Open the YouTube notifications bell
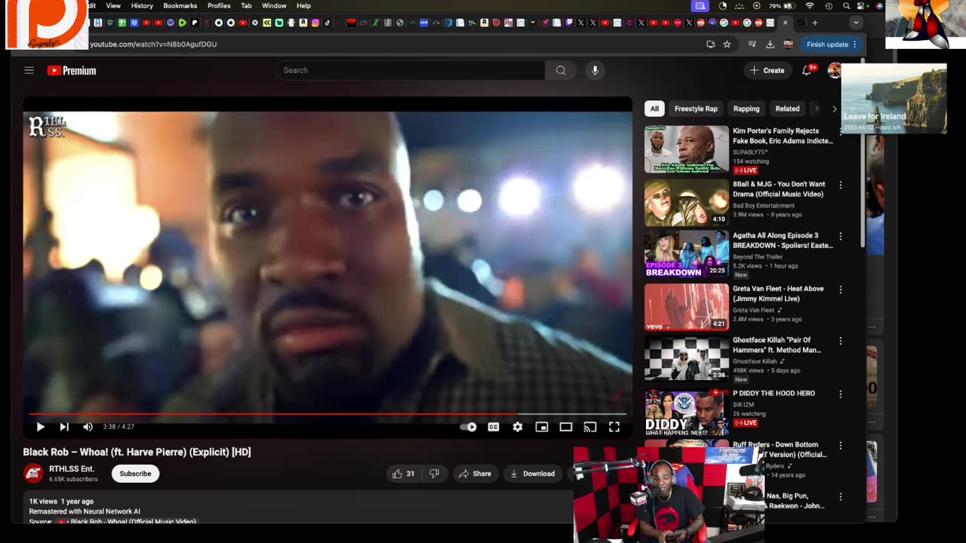The height and width of the screenshot is (543, 966). (806, 70)
